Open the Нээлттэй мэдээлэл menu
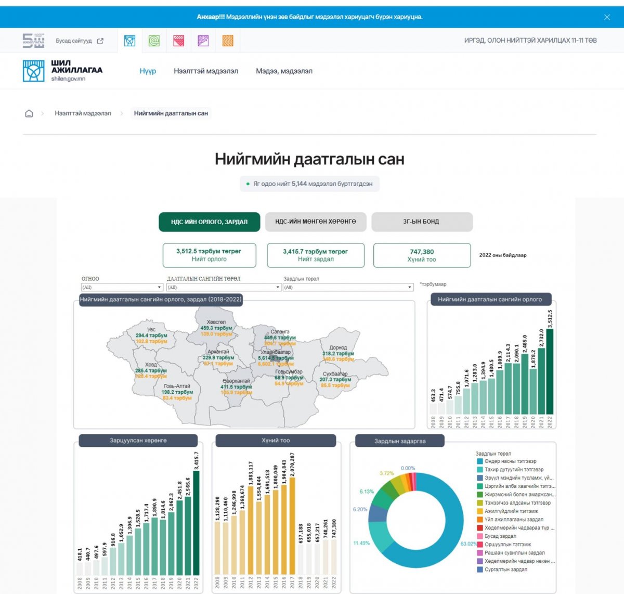The image size is (624, 594). [x=206, y=71]
